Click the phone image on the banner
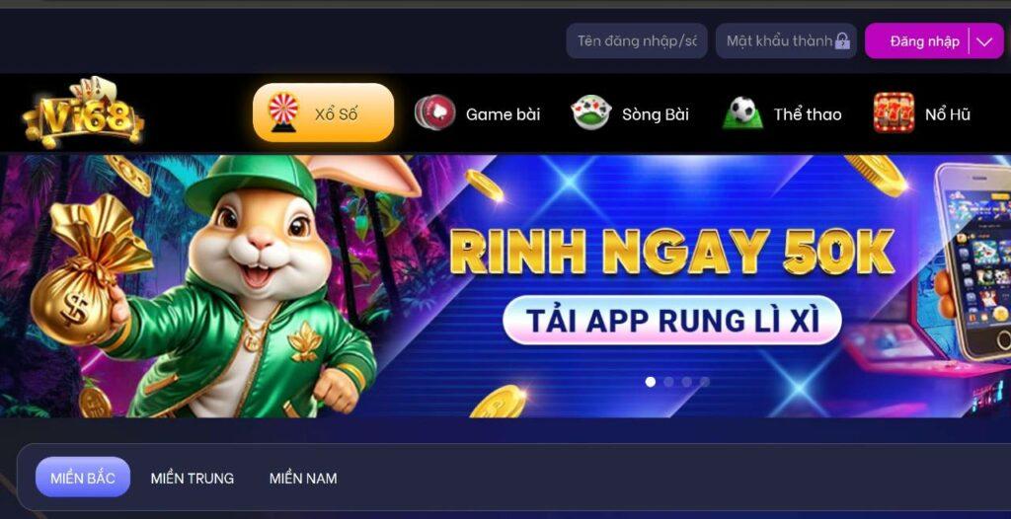Image resolution: width=1011 pixels, height=519 pixels. click(x=972, y=261)
